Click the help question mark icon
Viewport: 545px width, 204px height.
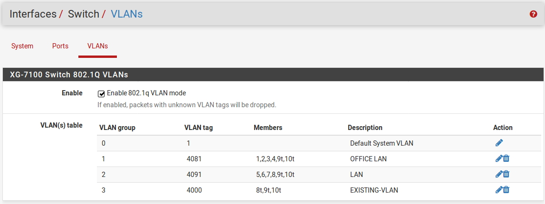click(533, 14)
